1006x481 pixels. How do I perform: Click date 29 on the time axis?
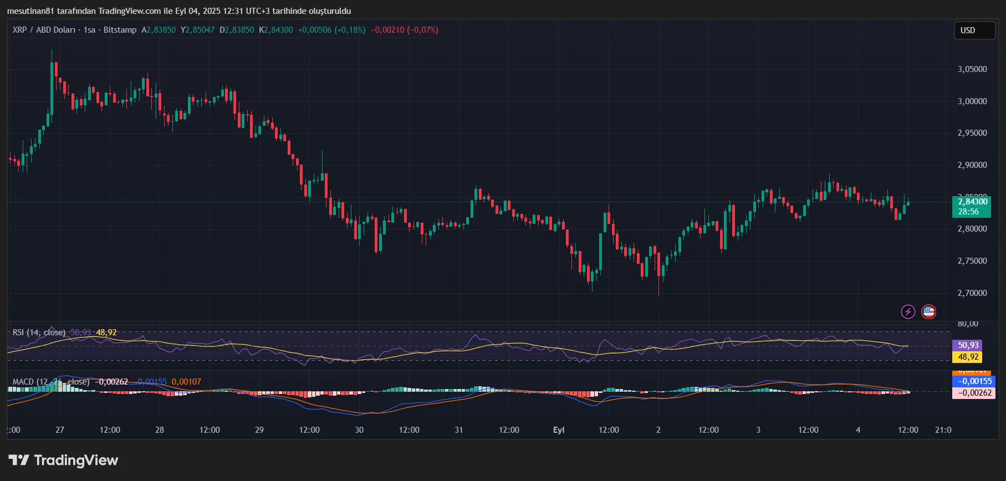[x=259, y=430]
